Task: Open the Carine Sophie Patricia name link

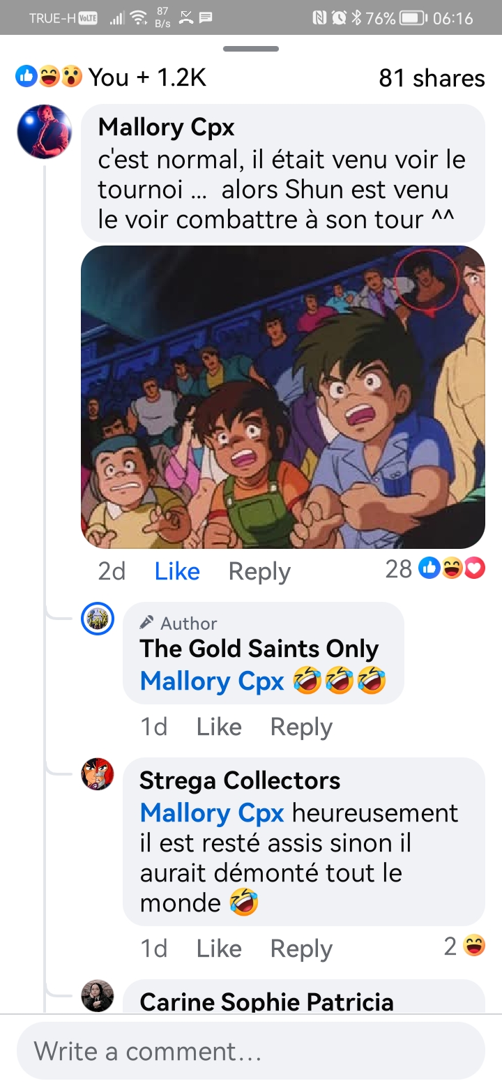Action: [267, 1002]
